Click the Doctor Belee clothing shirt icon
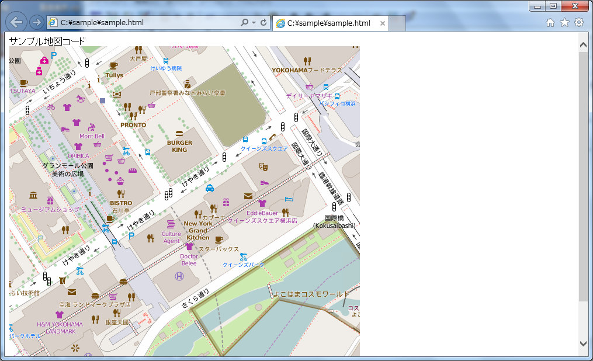 [x=189, y=247]
